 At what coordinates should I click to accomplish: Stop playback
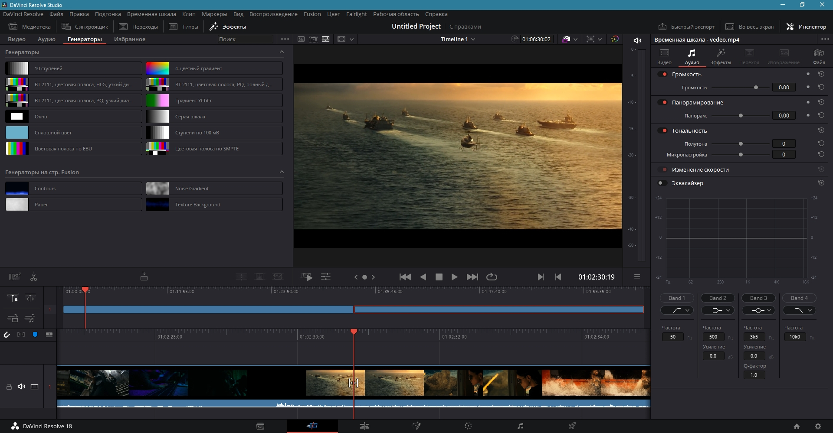[x=439, y=277]
